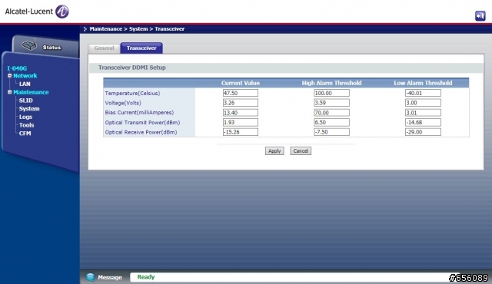Click Optical Receive Power high alarm field

[x=331, y=132]
